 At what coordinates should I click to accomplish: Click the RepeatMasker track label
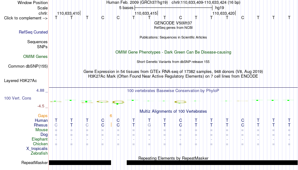click(35, 162)
